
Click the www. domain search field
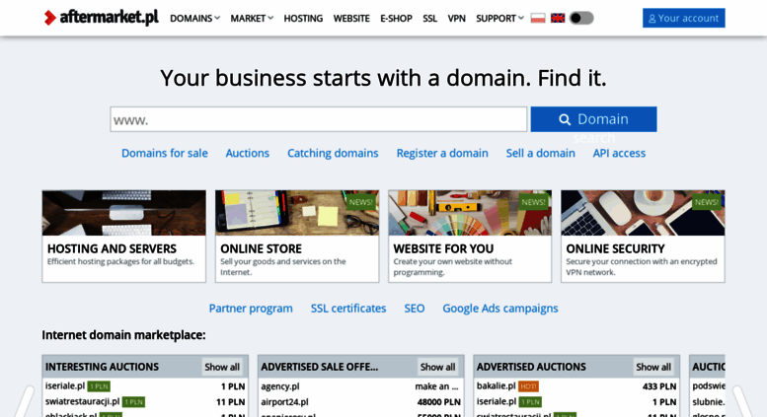click(319, 119)
